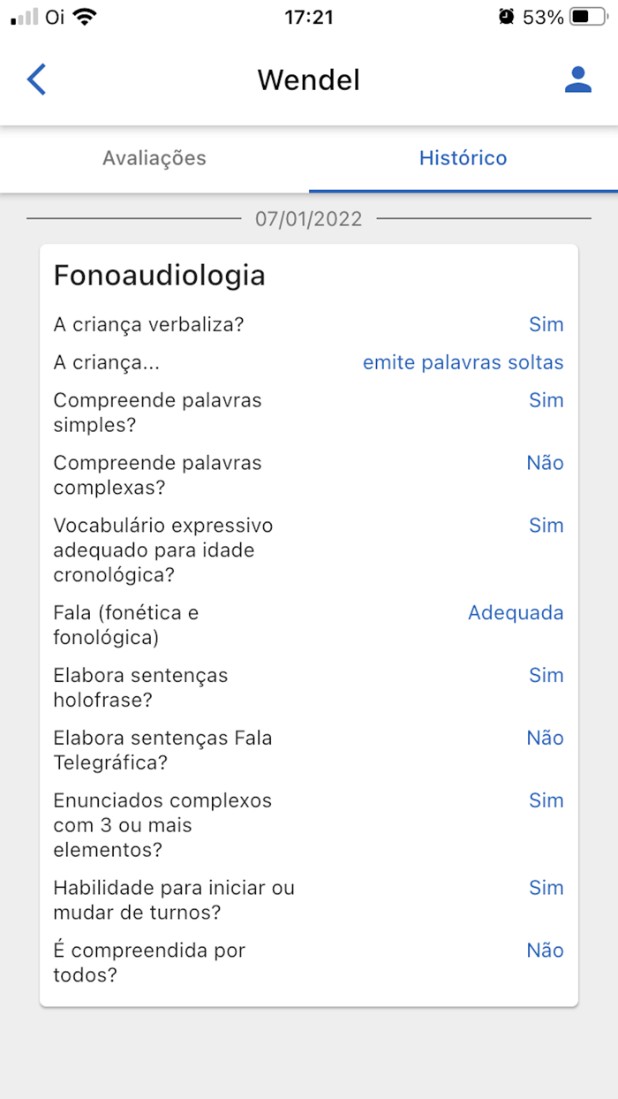This screenshot has height=1099, width=618.
Task: Tap 'Sim' for 'Habilidade para iniciar ou mudar de turnos?'
Action: pos(547,888)
